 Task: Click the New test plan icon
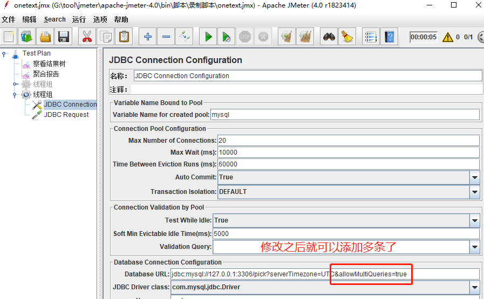click(x=9, y=37)
